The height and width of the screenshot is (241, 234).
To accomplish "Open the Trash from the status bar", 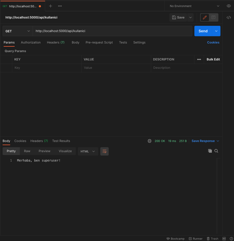I will coord(213,239).
